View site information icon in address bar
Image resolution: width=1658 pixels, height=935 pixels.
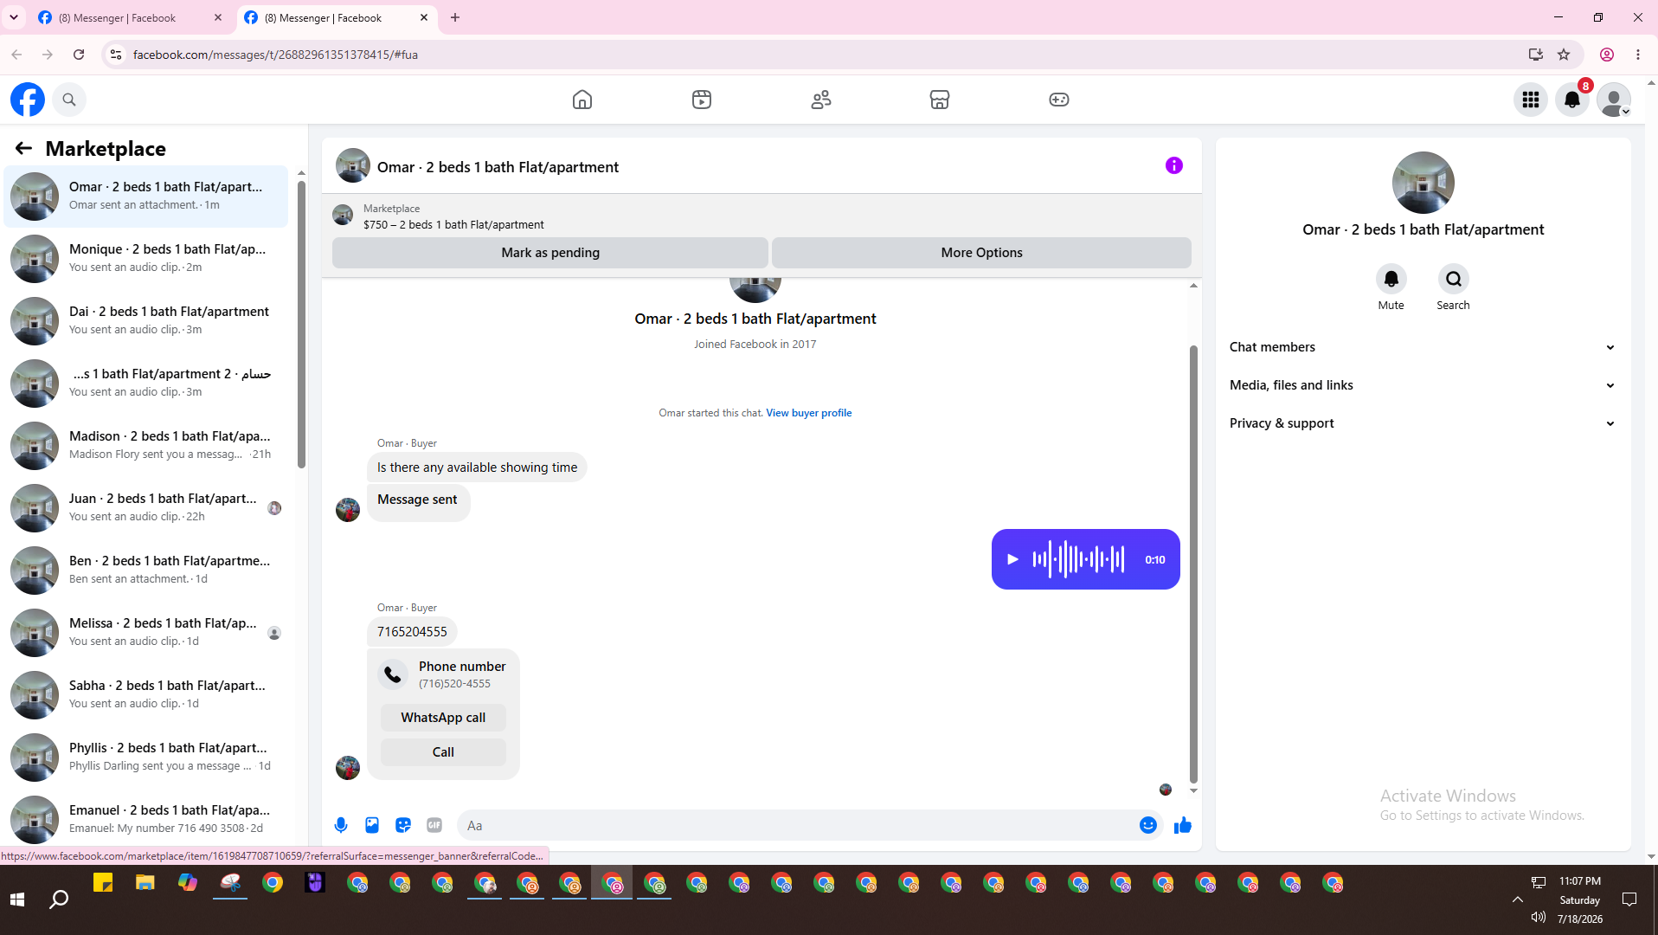tap(115, 55)
